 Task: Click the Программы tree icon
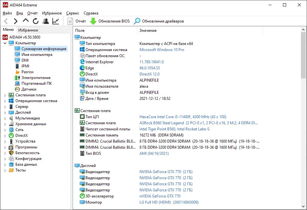click(11, 147)
